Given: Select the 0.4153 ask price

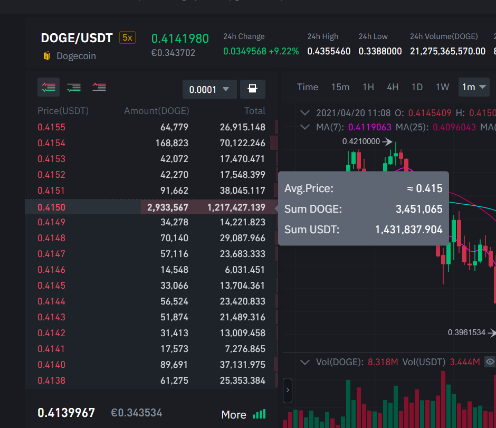Looking at the screenshot, I should [51, 159].
